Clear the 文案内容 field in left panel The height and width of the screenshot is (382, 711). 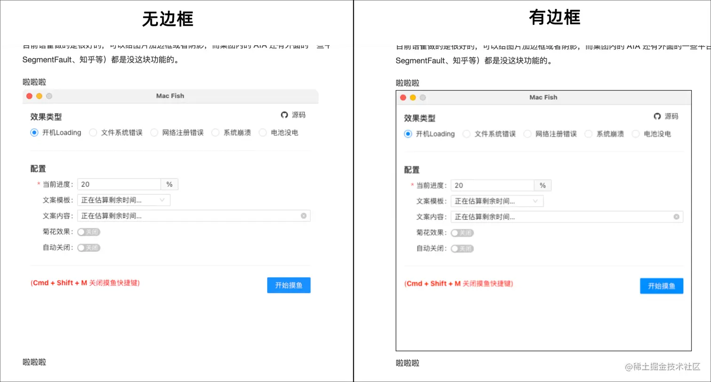(304, 216)
